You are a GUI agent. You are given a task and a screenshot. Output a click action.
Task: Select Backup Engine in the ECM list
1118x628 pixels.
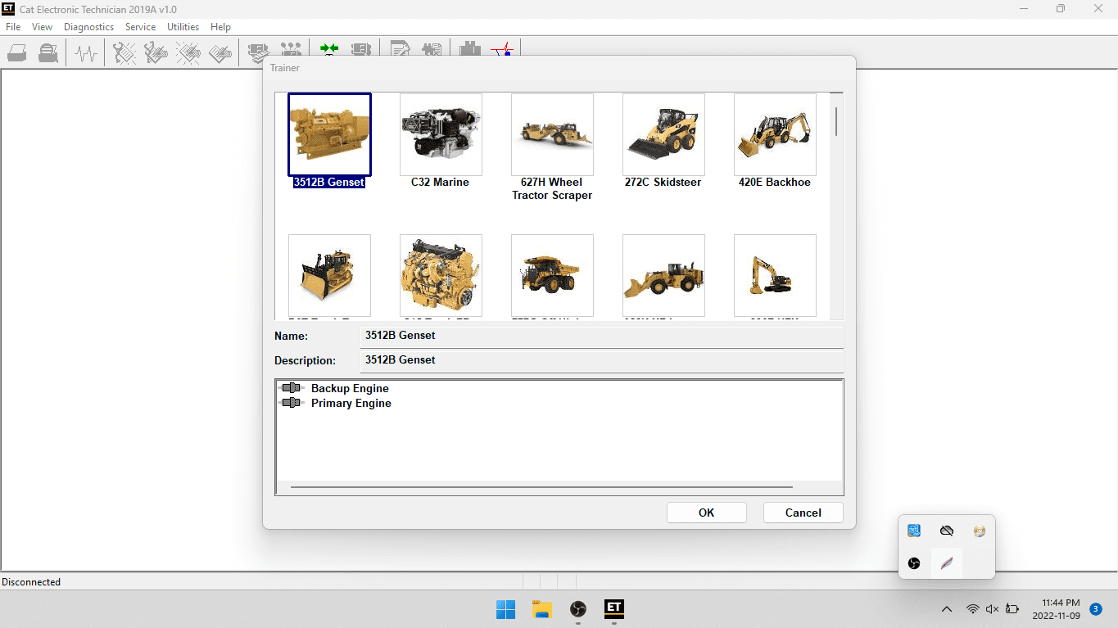tap(350, 388)
